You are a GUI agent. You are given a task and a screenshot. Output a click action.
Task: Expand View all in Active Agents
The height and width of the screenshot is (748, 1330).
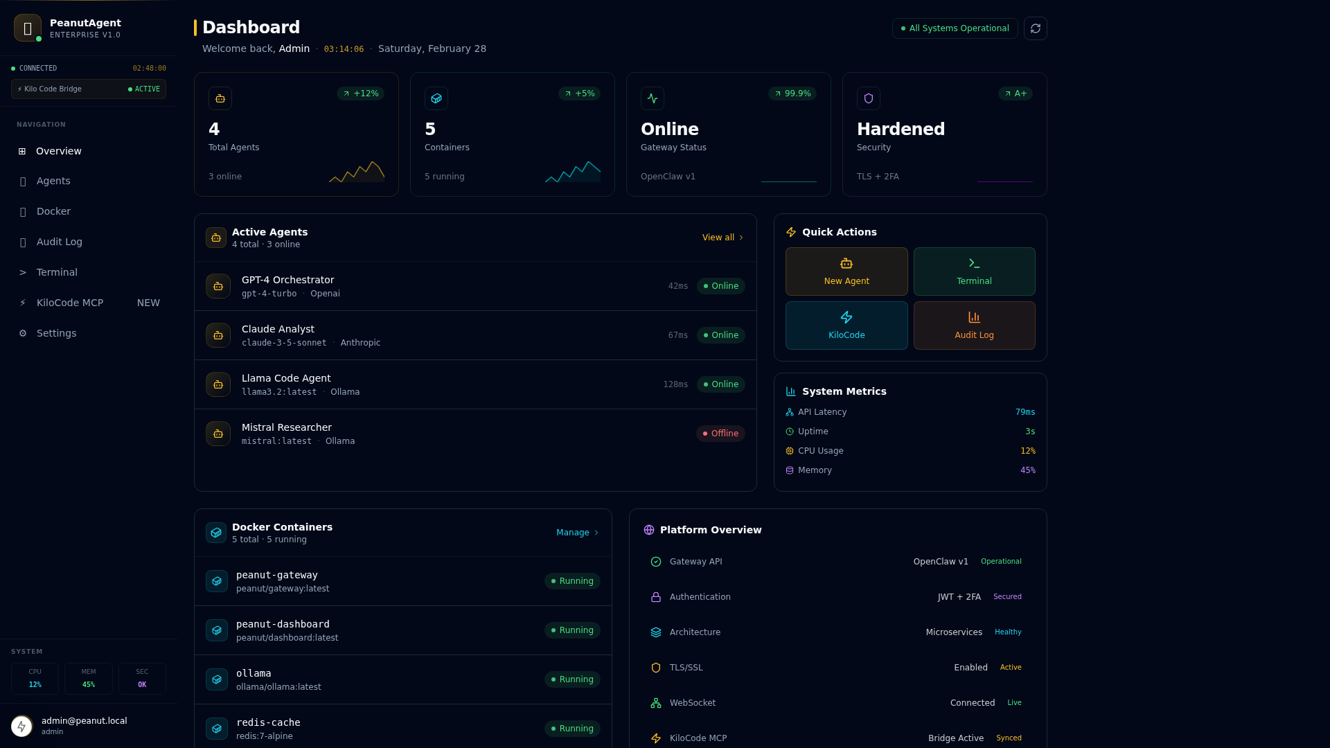722,237
